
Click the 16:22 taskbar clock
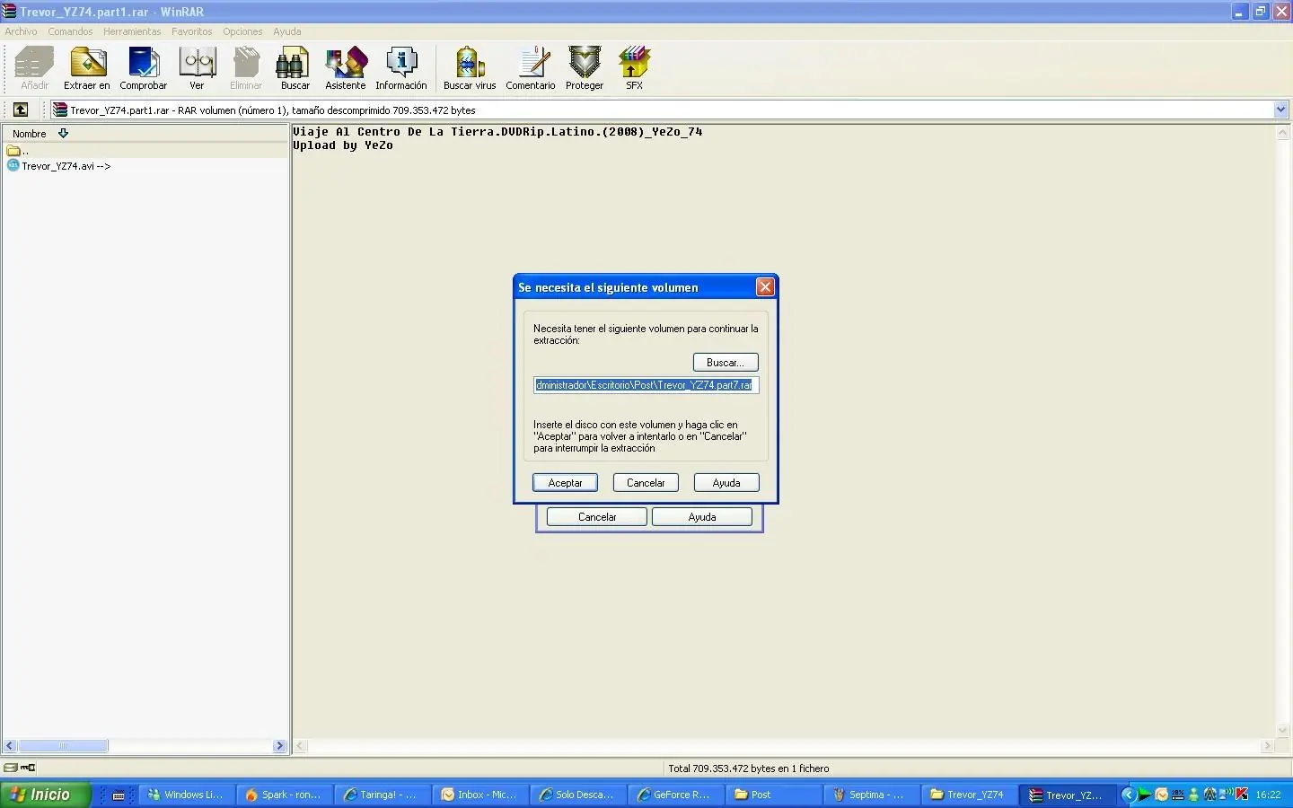(1269, 795)
